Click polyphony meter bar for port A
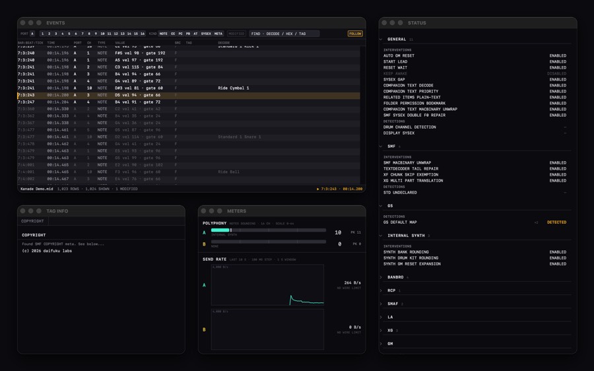Image resolution: width=594 pixels, height=371 pixels. tap(268, 230)
